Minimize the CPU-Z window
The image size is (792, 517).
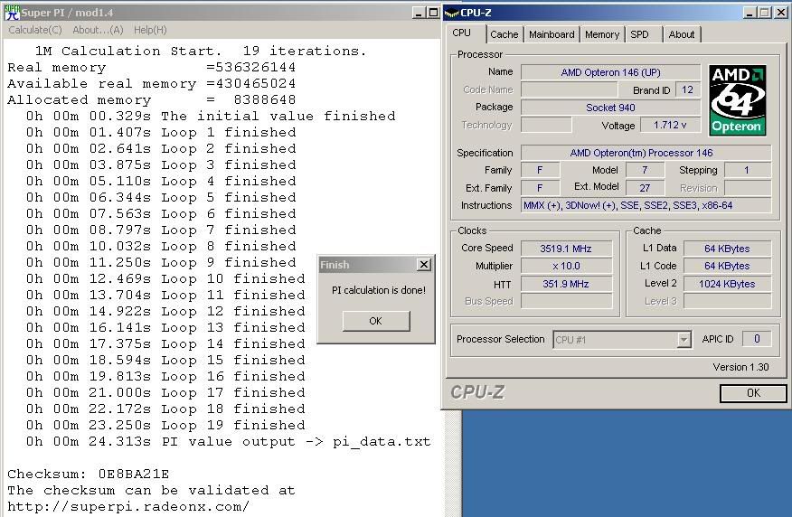pyautogui.click(x=750, y=13)
